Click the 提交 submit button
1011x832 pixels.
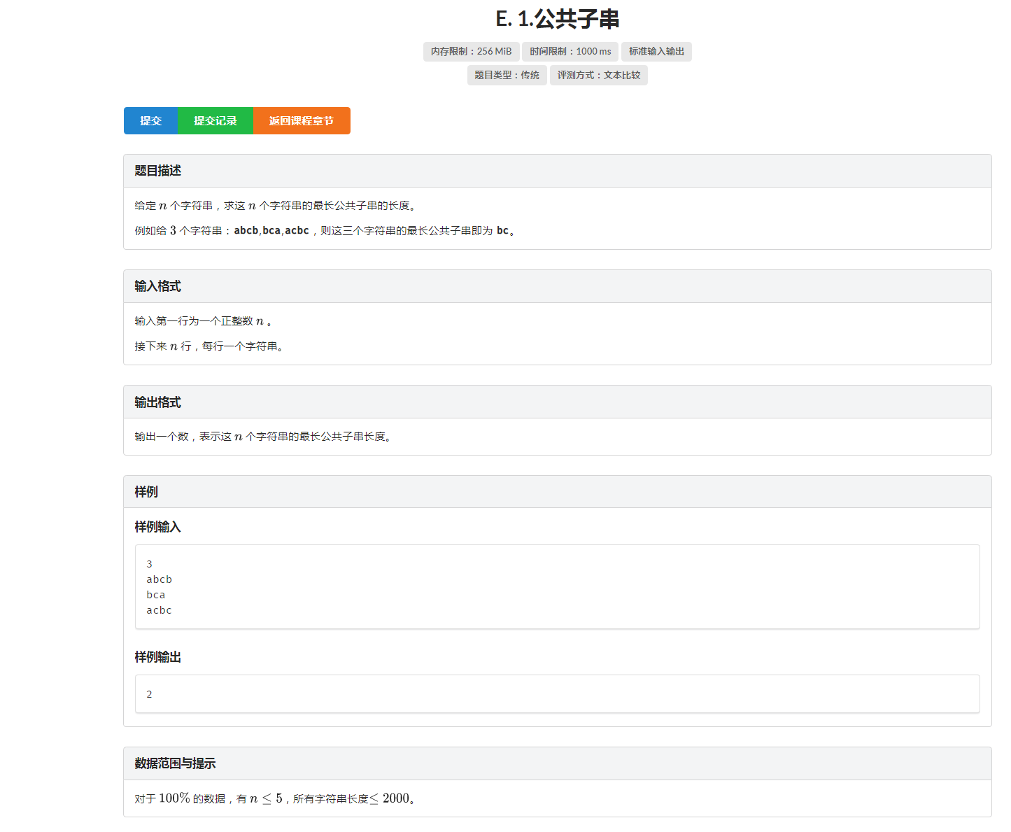tap(150, 120)
